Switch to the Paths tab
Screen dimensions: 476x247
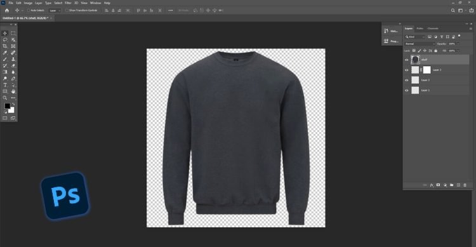420,29
